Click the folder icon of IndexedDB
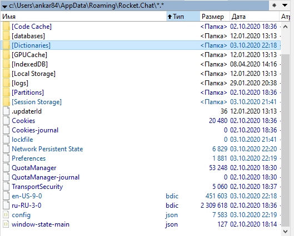 [6, 64]
